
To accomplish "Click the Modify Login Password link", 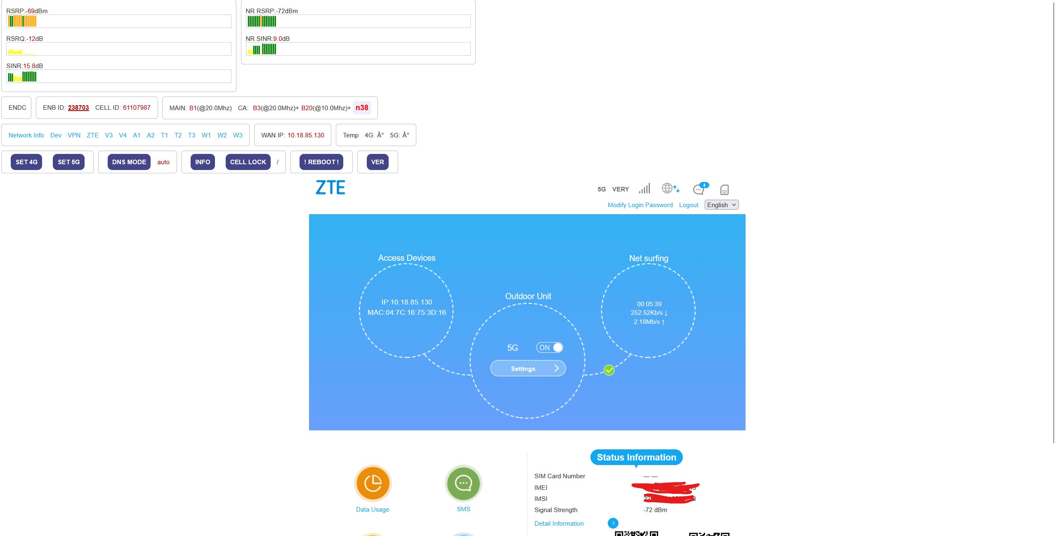I will coord(640,205).
